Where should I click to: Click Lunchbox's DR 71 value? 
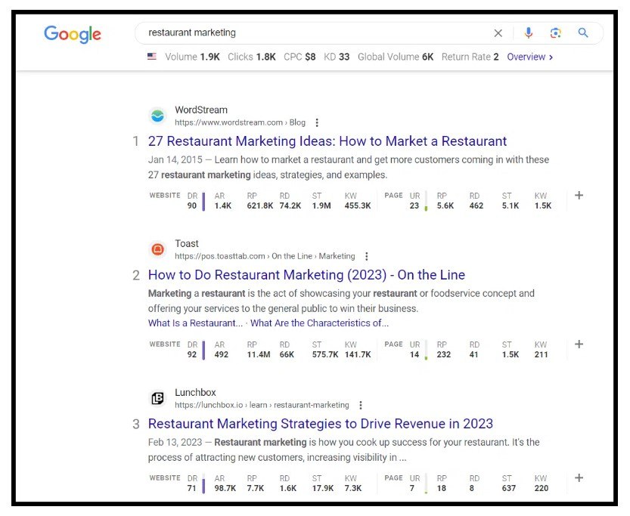pos(191,488)
